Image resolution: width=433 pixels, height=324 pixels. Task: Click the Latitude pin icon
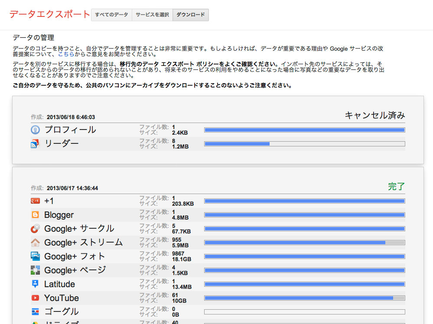(35, 284)
